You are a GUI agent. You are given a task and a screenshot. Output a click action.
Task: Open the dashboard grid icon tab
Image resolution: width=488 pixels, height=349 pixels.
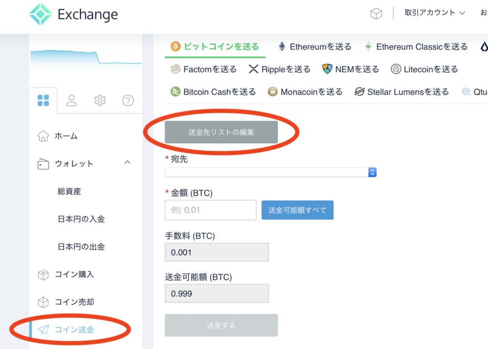[43, 100]
